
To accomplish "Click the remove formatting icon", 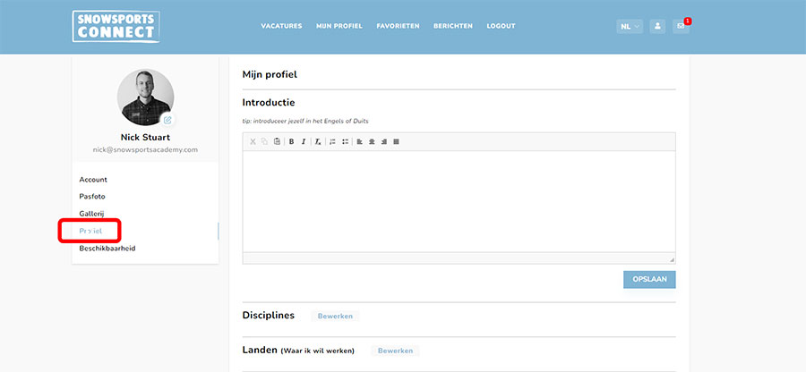I will (317, 141).
